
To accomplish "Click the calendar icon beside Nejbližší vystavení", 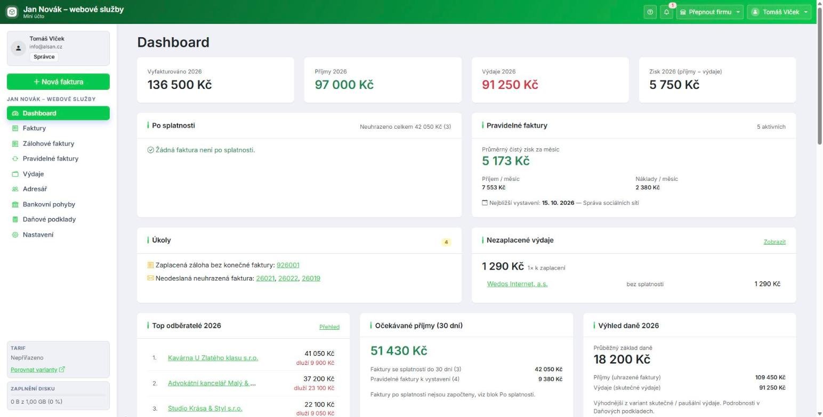I will coord(485,203).
